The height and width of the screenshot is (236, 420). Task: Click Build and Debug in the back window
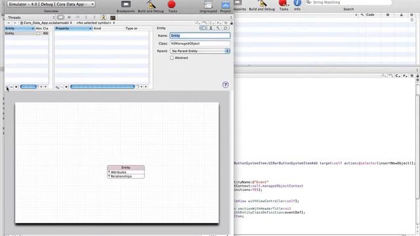(x=262, y=3)
